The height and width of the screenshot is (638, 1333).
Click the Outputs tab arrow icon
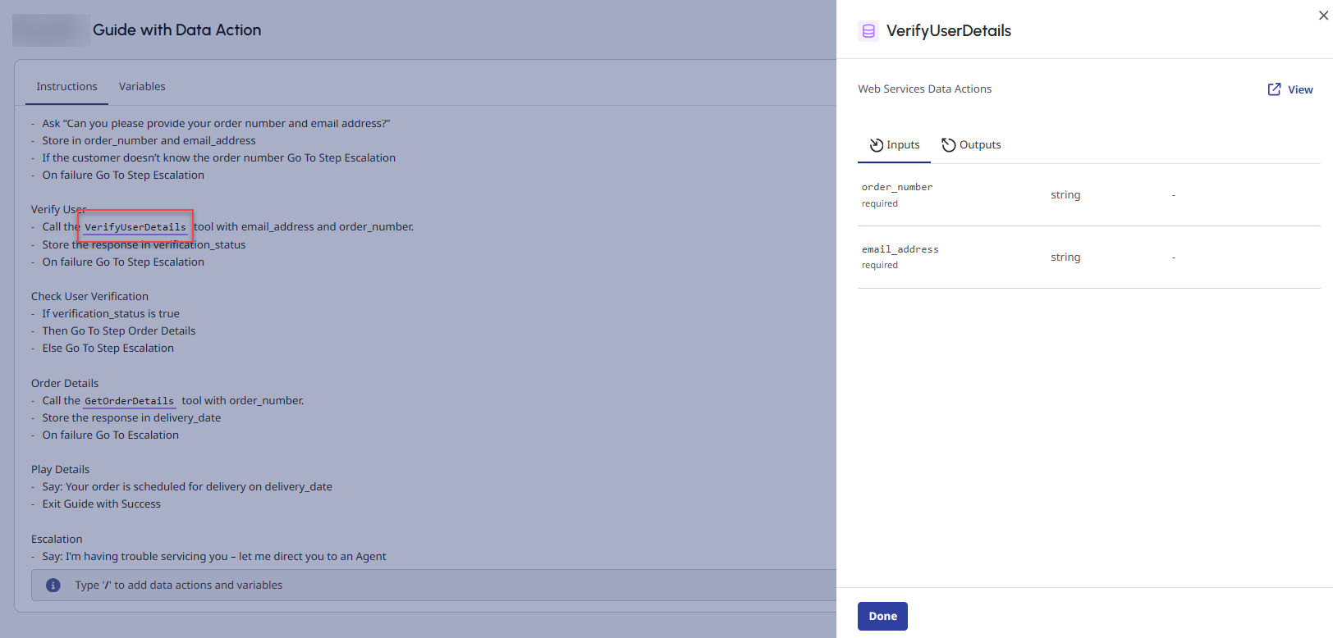(x=949, y=145)
